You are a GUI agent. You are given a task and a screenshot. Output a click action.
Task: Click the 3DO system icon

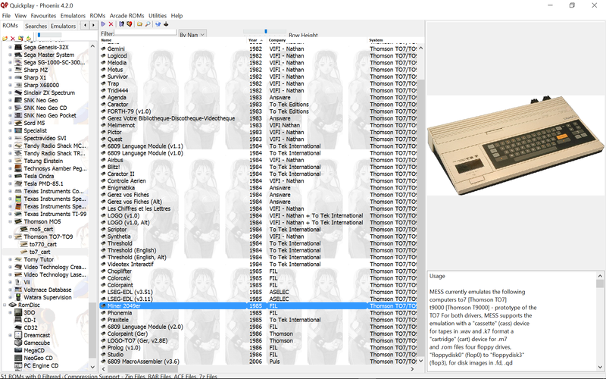[x=17, y=312]
